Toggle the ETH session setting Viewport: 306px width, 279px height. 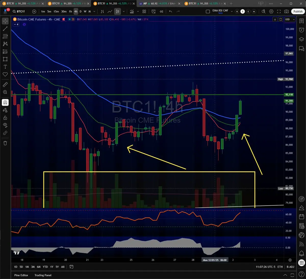click(x=280, y=267)
